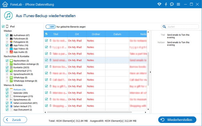Select the Kalender category icon
Screen dimensions: 202x126
click(x=11, y=93)
